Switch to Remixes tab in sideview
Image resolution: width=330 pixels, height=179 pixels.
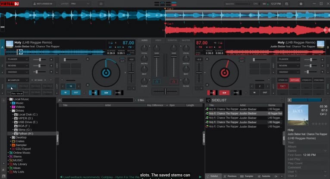click(230, 176)
